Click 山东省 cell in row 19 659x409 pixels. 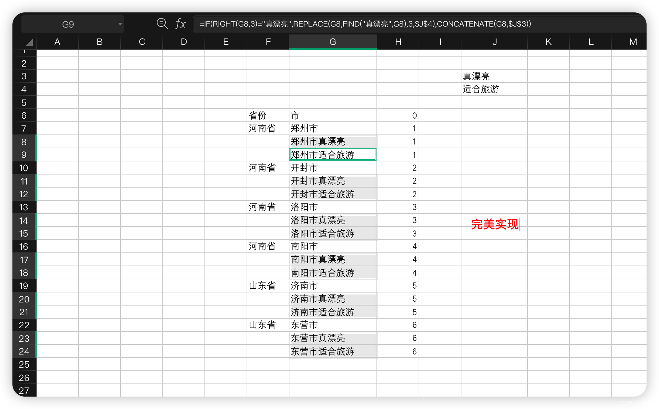268,286
